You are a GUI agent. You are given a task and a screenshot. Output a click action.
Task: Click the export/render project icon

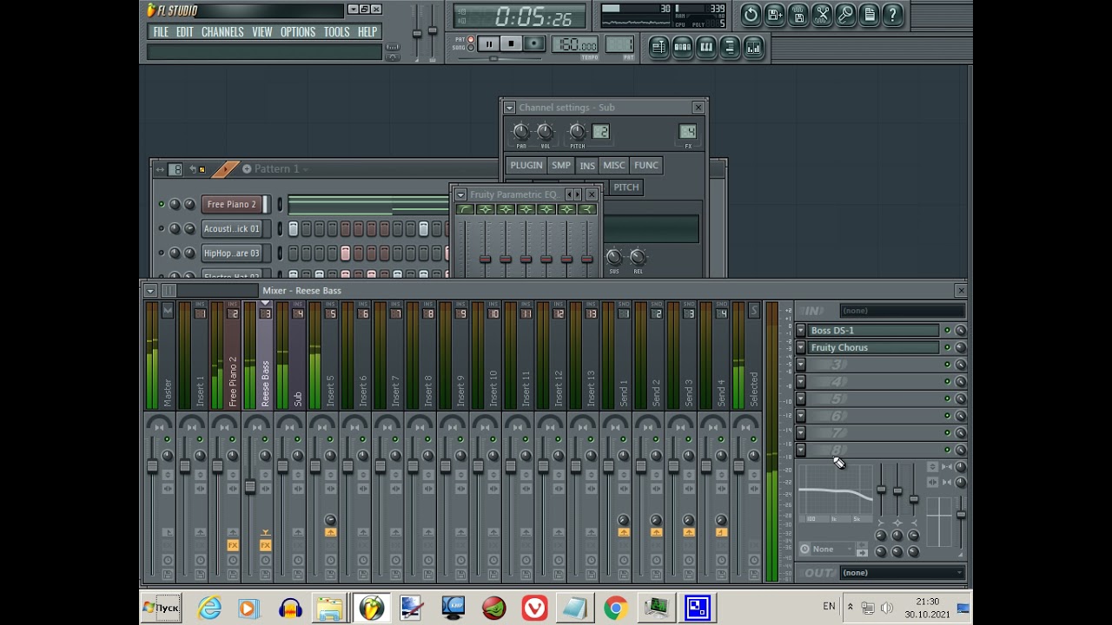[x=798, y=14]
